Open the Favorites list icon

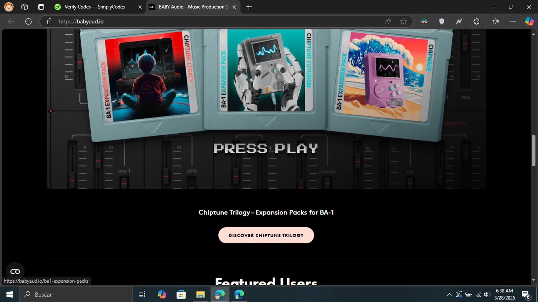(x=496, y=21)
